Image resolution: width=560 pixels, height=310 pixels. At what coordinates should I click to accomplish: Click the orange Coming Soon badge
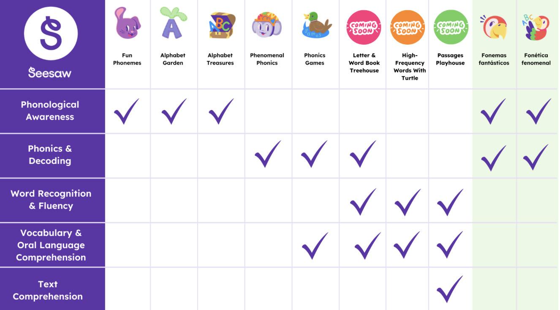(x=408, y=27)
